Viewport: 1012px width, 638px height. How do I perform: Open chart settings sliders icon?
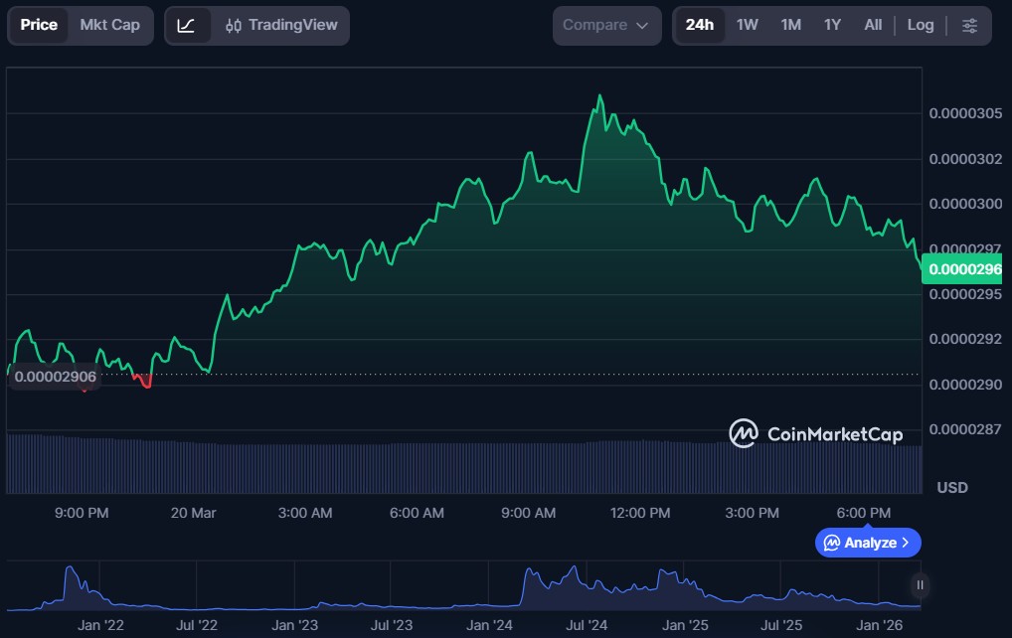[x=969, y=25]
